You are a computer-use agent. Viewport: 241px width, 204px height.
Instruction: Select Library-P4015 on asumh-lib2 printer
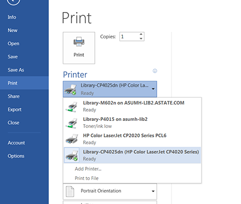pos(133,123)
